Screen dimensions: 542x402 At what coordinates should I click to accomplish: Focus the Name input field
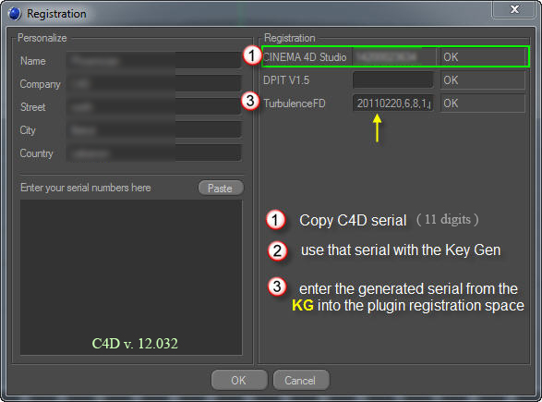153,61
